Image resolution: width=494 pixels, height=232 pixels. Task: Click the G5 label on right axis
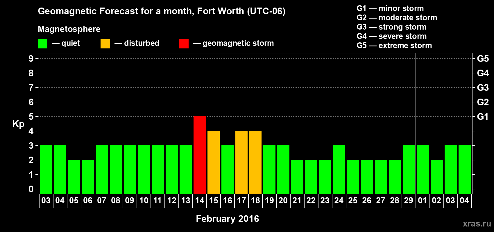point(483,59)
